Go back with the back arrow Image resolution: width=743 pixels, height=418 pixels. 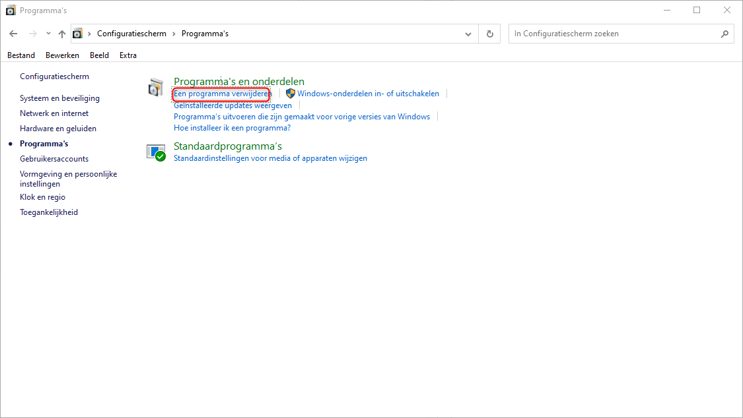13,34
